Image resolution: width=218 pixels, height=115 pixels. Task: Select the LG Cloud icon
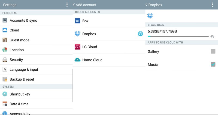[x=77, y=47]
